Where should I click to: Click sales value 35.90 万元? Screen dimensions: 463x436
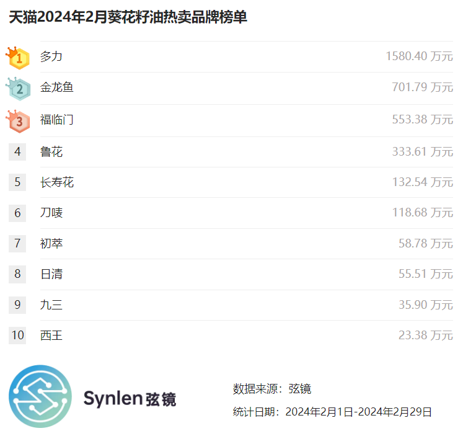point(425,305)
